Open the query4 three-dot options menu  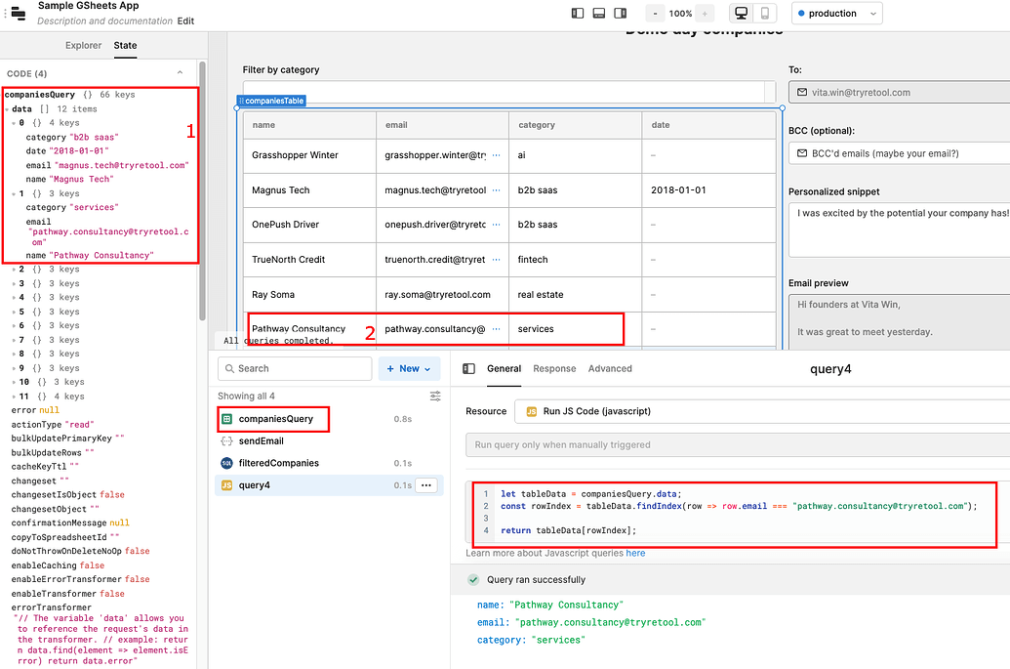click(x=426, y=485)
